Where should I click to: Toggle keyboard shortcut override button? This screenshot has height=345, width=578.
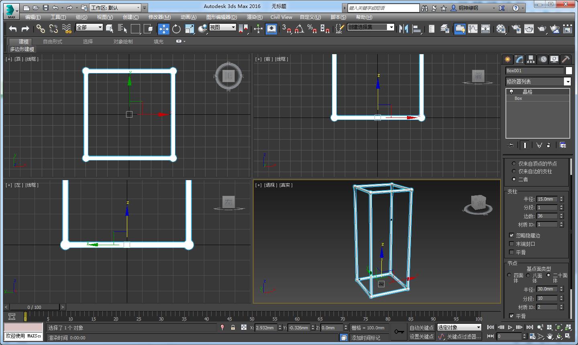271,28
